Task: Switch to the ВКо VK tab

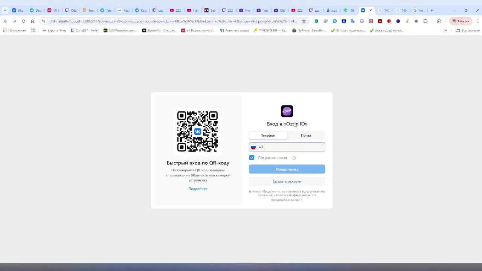Action: click(18, 10)
